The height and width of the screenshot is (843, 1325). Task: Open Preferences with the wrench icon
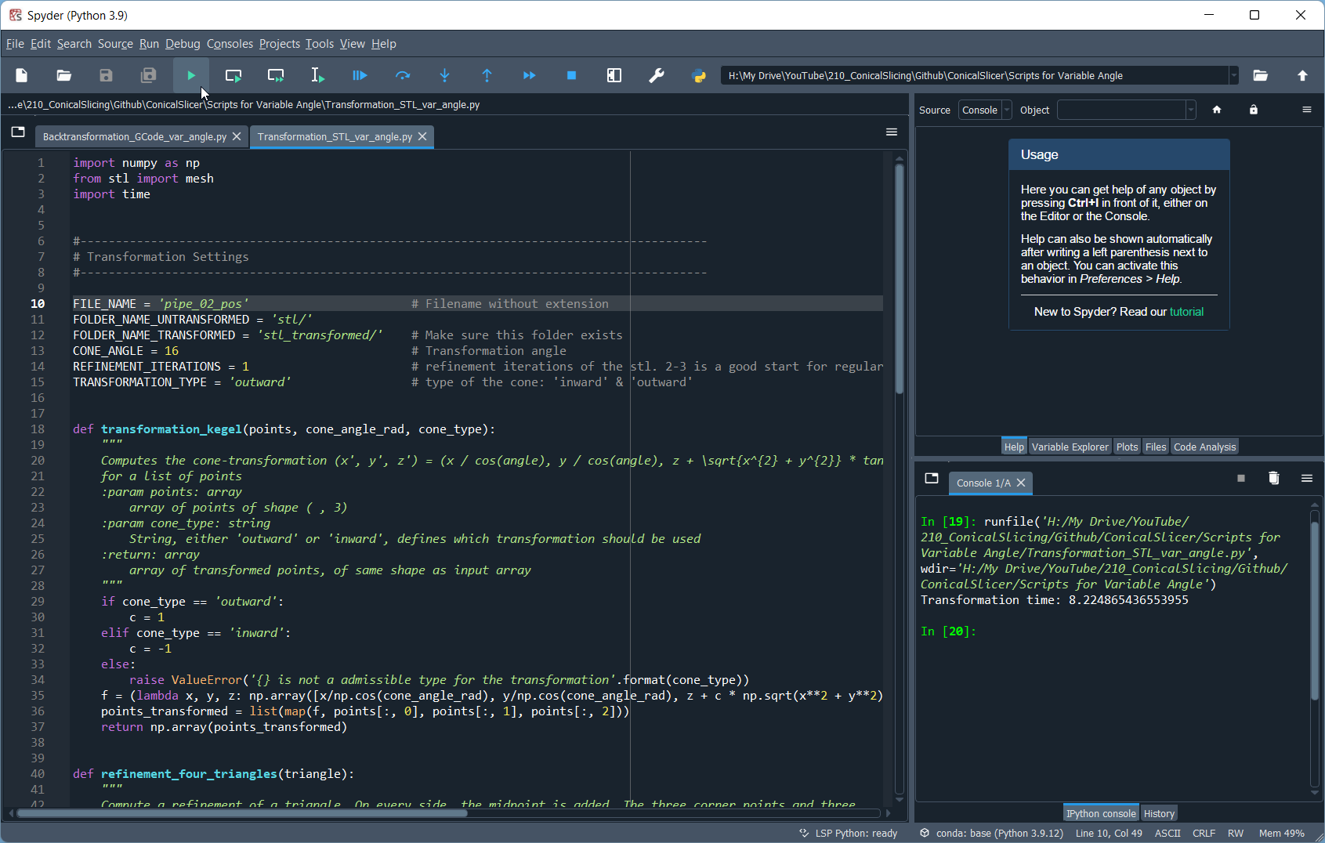[x=657, y=76]
